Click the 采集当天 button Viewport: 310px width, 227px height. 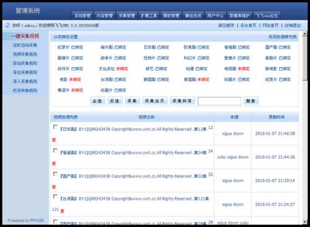tap(155, 101)
